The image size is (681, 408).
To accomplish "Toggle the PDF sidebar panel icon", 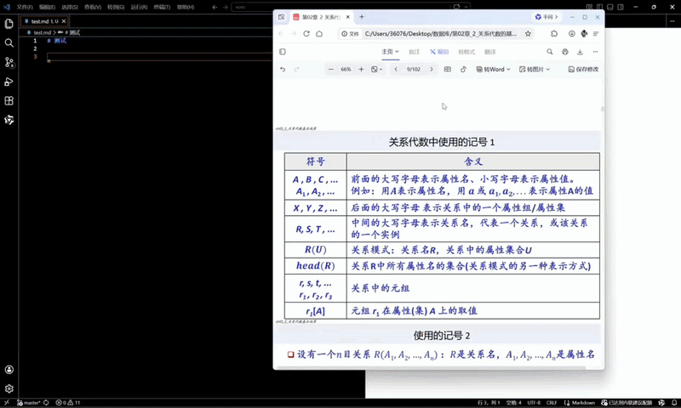I will tap(283, 52).
